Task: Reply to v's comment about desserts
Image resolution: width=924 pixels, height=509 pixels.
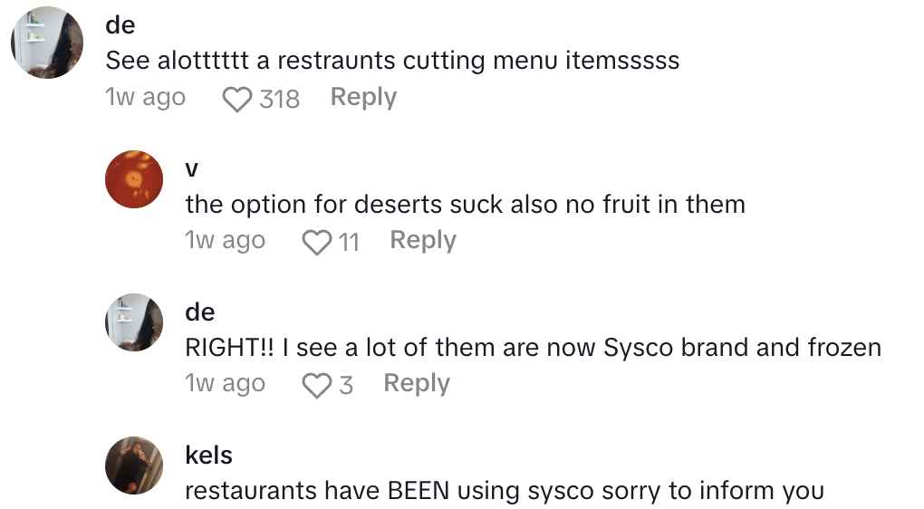Action: 423,241
